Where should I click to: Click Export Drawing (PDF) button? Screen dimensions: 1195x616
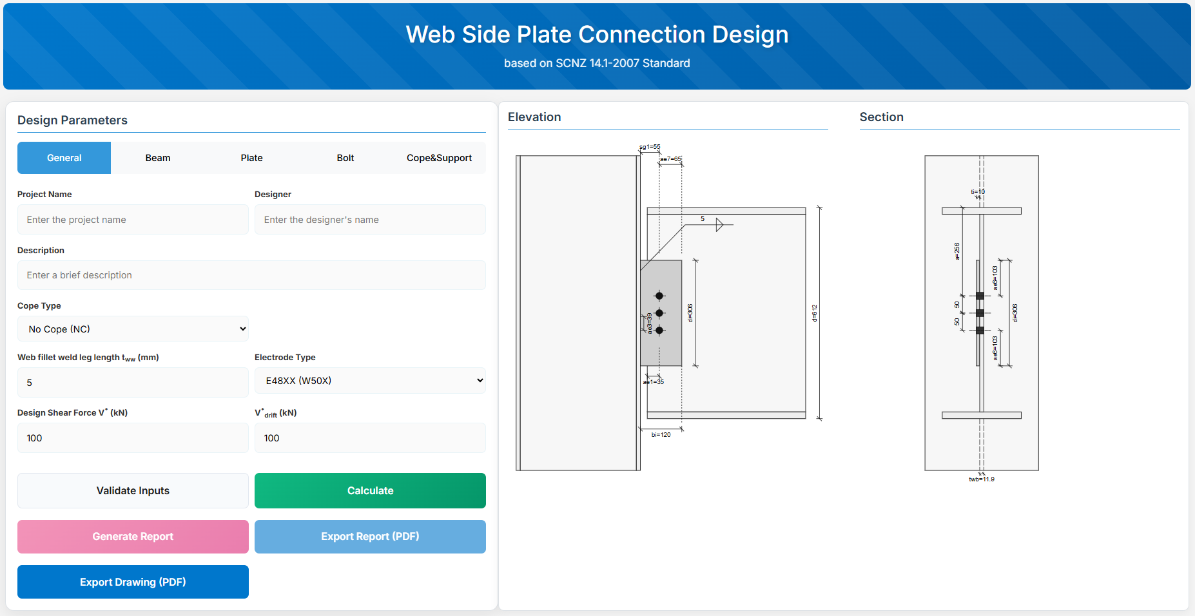(x=133, y=582)
